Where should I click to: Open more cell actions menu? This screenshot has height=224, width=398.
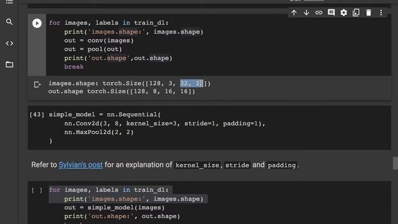coord(381,12)
